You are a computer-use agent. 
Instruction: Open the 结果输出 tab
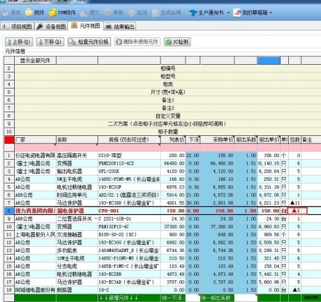click(120, 26)
